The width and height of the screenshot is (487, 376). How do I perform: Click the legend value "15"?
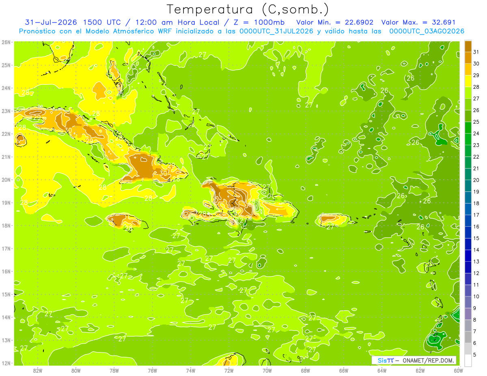pos(476,238)
